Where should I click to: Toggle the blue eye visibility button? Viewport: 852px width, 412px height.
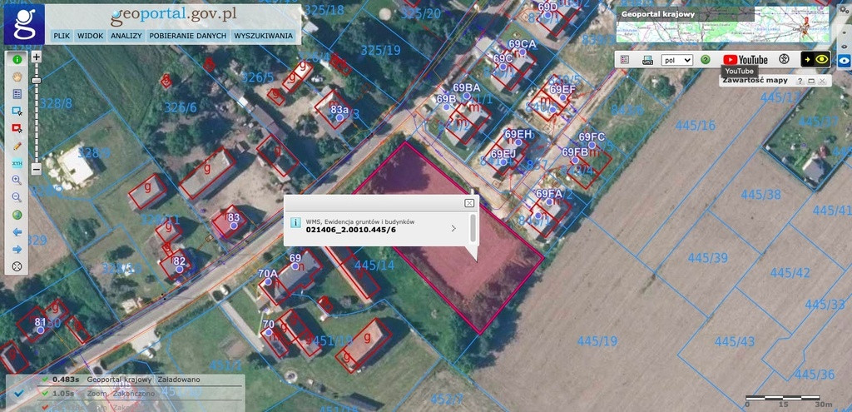pyautogui.click(x=845, y=59)
